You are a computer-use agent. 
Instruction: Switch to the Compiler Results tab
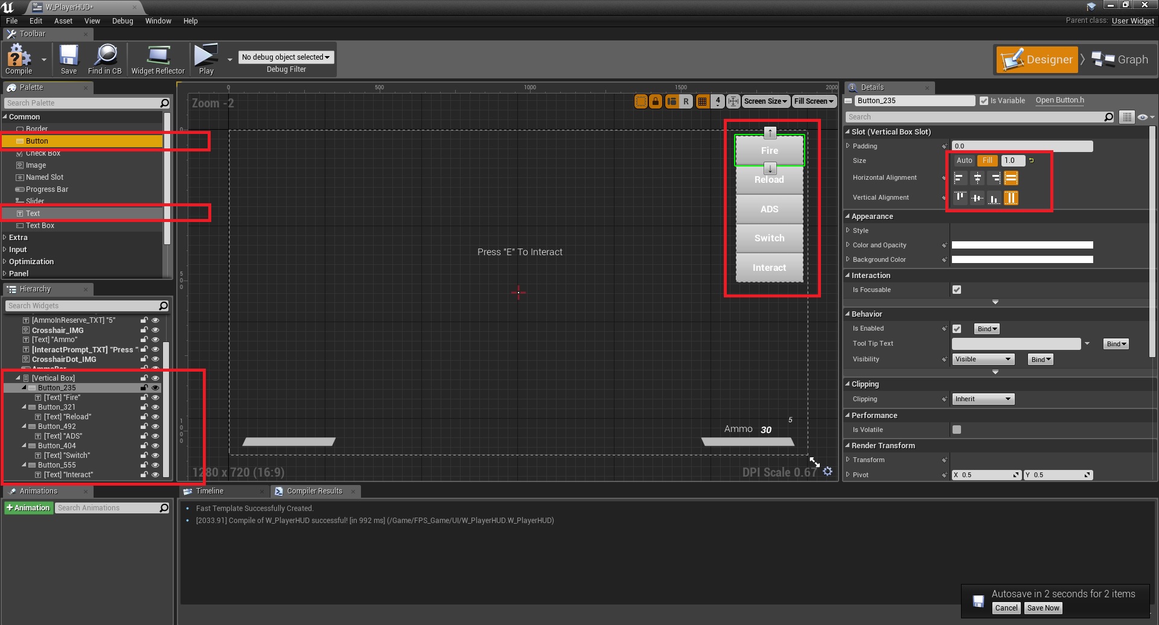click(314, 491)
